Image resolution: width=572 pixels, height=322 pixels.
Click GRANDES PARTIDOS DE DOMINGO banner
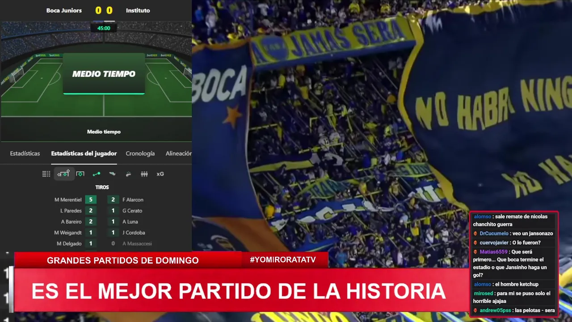(123, 260)
